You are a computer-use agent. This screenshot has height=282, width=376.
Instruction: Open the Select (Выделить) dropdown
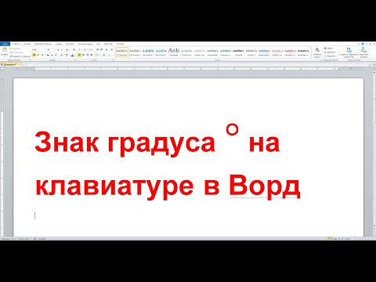(x=331, y=56)
